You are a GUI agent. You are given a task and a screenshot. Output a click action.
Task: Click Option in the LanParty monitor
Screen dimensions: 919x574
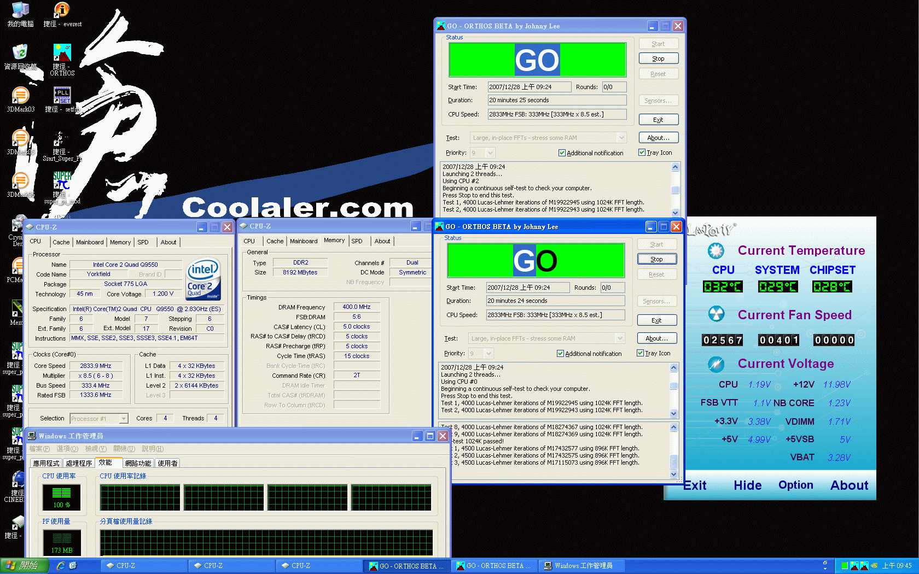click(x=795, y=485)
